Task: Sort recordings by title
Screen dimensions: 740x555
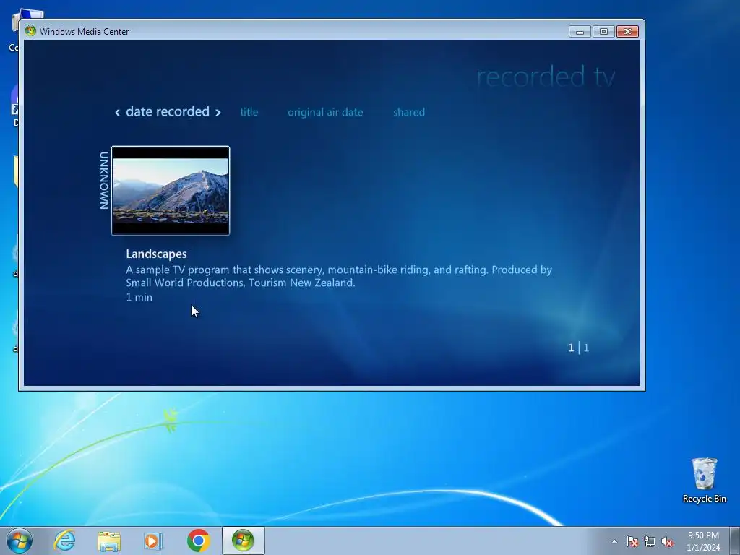Action: coord(249,112)
